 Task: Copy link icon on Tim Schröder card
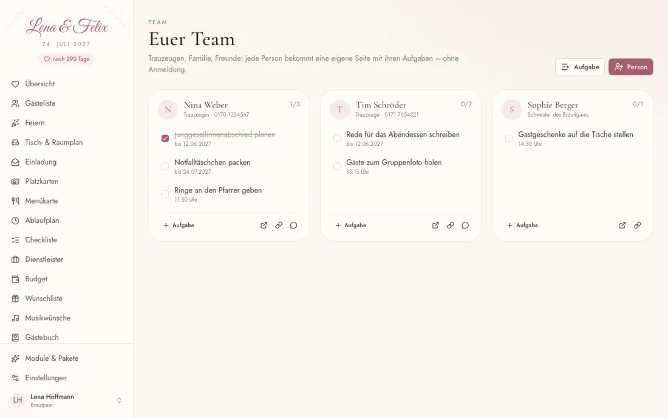451,225
